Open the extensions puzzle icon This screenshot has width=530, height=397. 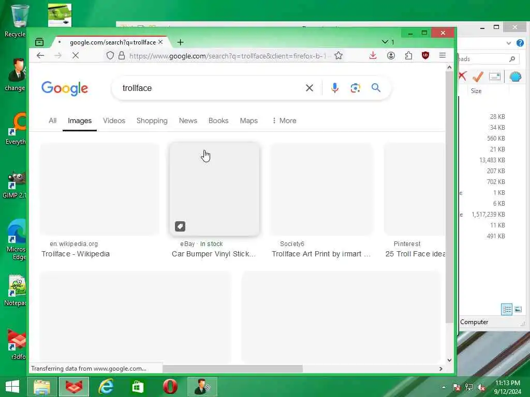click(408, 55)
